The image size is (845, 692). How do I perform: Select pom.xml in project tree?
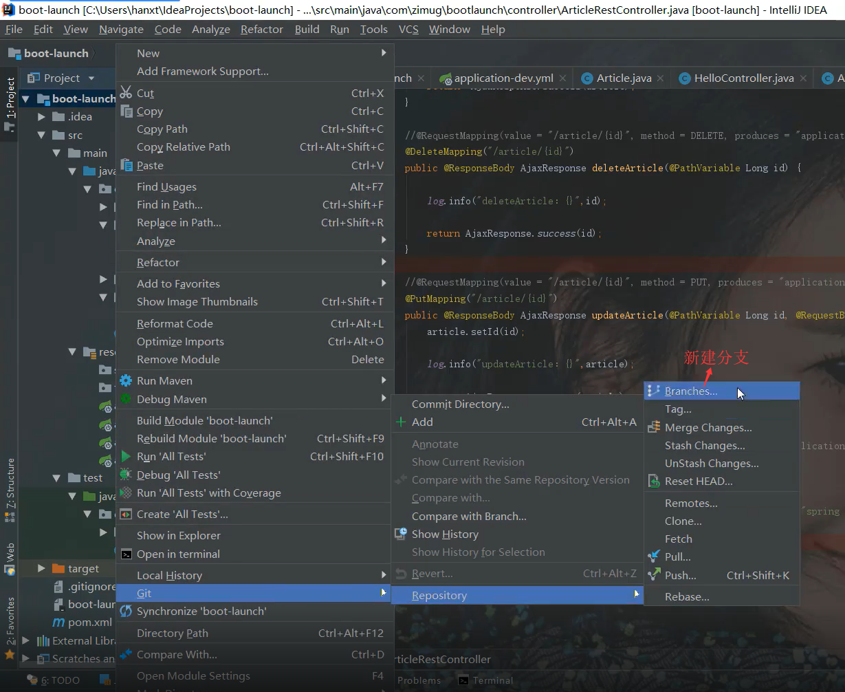tap(83, 622)
